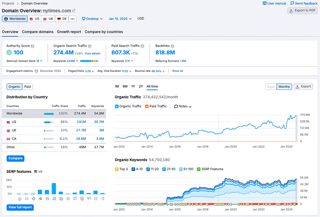Click the US traffic share progress bar

coord(49,123)
